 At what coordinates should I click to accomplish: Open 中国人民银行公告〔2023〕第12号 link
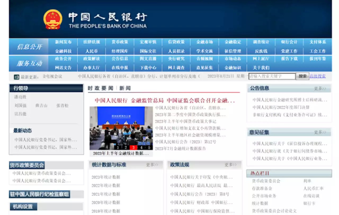pos(186,142)
